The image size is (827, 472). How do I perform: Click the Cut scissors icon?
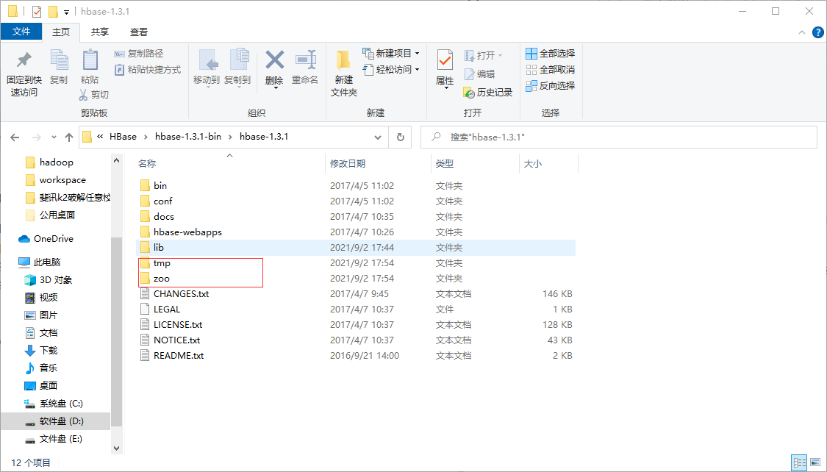pyautogui.click(x=83, y=94)
